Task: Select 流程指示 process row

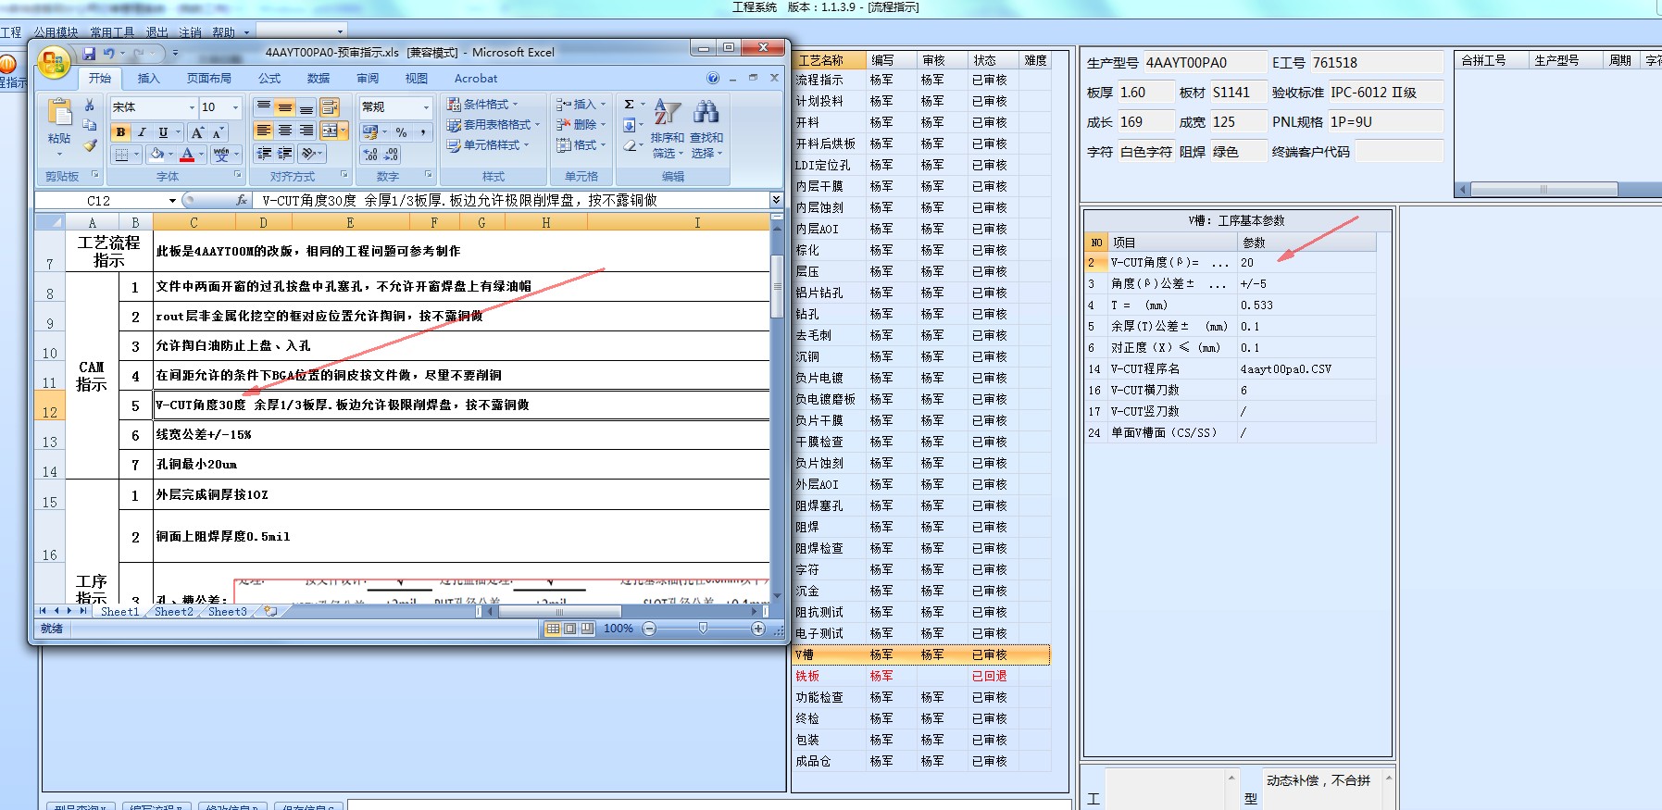Action: [921, 81]
